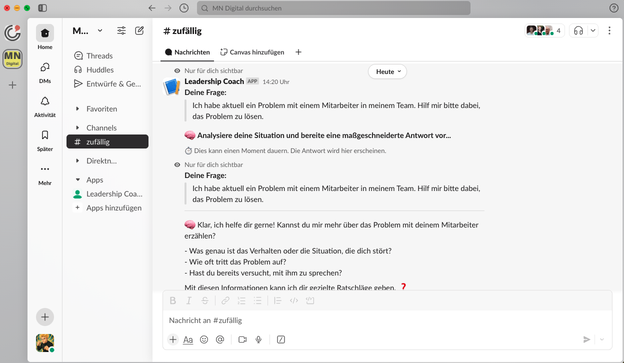Open the numbered list formatting option

[x=241, y=300]
